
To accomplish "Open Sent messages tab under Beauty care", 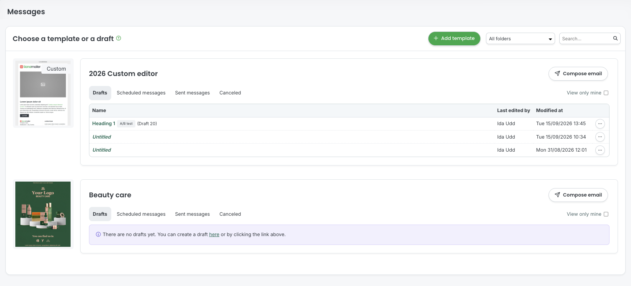I will pos(193,214).
